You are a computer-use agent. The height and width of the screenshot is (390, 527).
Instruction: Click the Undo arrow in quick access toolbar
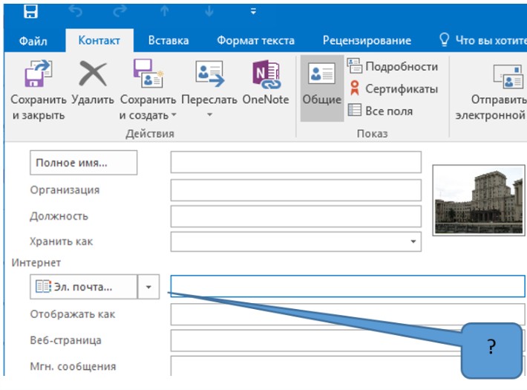(75, 11)
